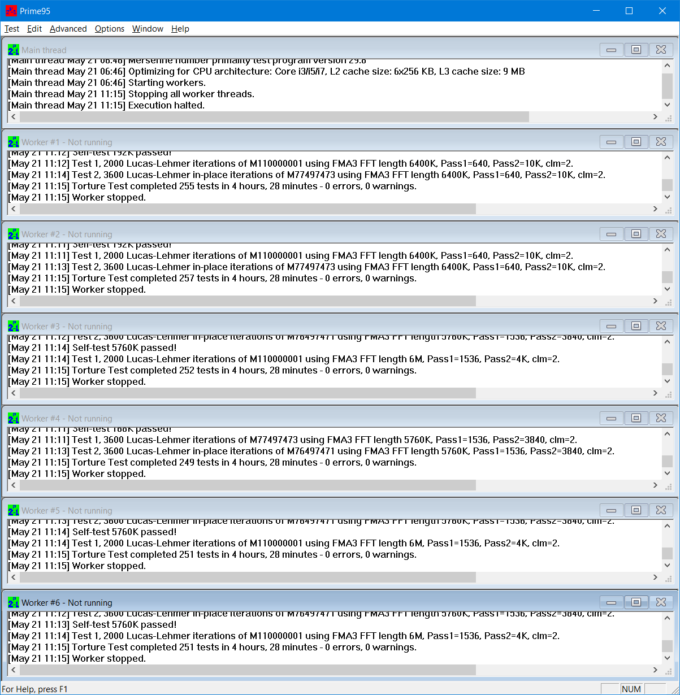Minimize the Worker #1 window
Screen dimensions: 680x695
(611, 142)
